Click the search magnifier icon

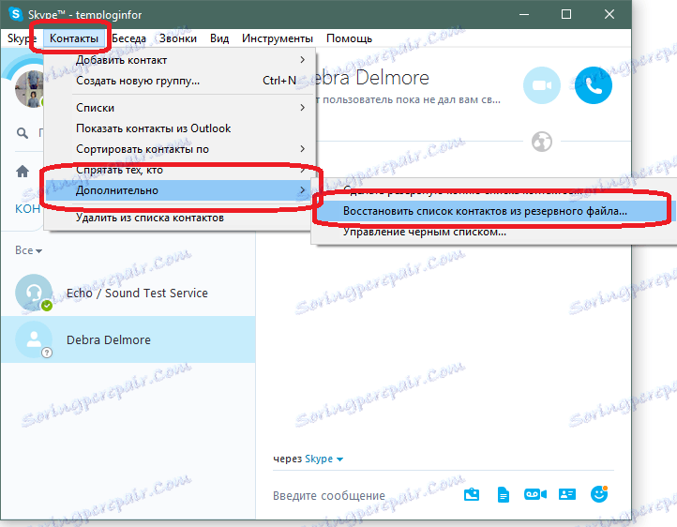[23, 133]
